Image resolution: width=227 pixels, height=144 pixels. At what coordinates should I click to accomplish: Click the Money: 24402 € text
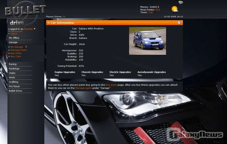point(150,7)
